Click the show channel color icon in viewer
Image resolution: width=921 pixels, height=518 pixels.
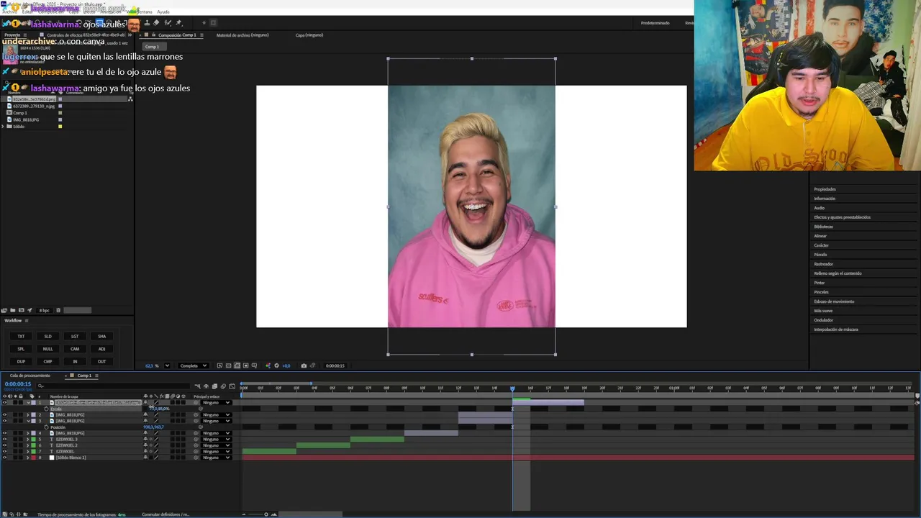tap(268, 365)
